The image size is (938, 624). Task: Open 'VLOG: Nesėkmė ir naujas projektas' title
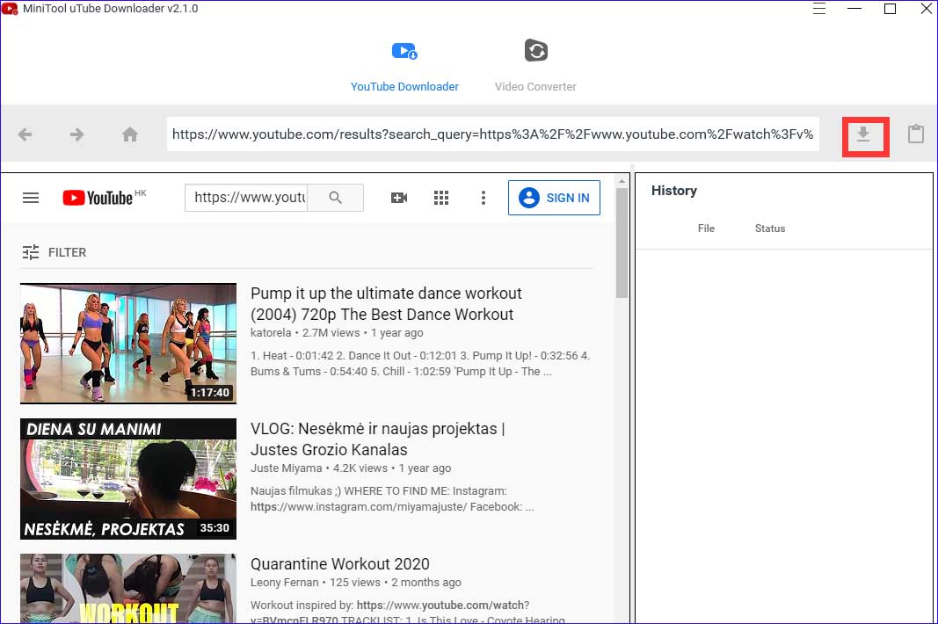coord(377,439)
